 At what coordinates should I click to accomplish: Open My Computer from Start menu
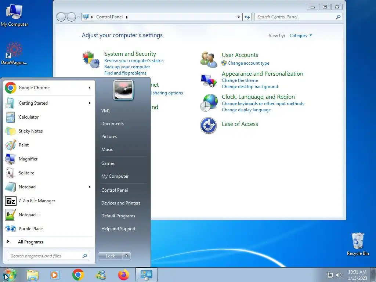tap(115, 176)
